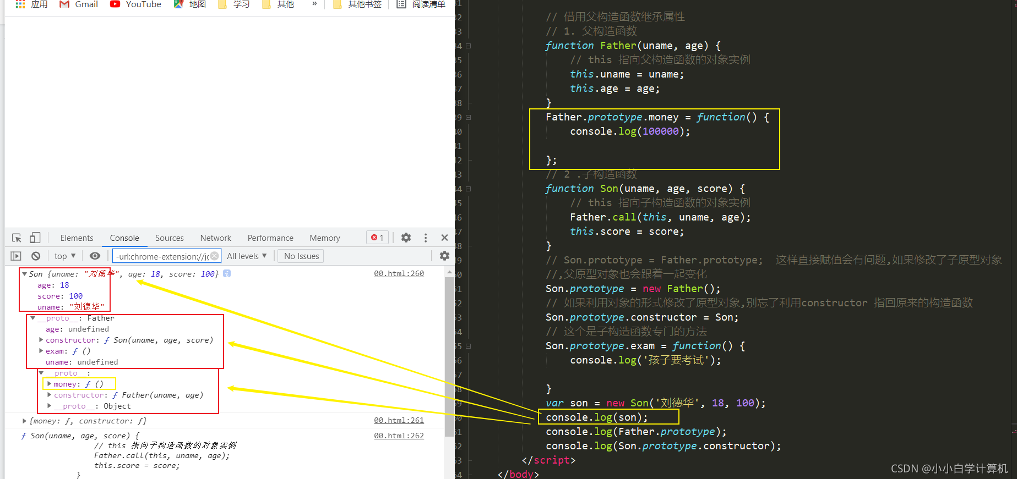Open source link 00.html:261
The height and width of the screenshot is (479, 1017).
point(399,420)
